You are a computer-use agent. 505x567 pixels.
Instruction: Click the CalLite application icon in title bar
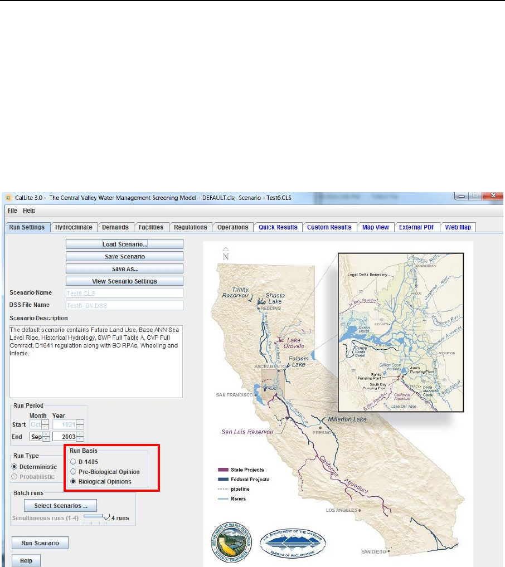[9, 198]
